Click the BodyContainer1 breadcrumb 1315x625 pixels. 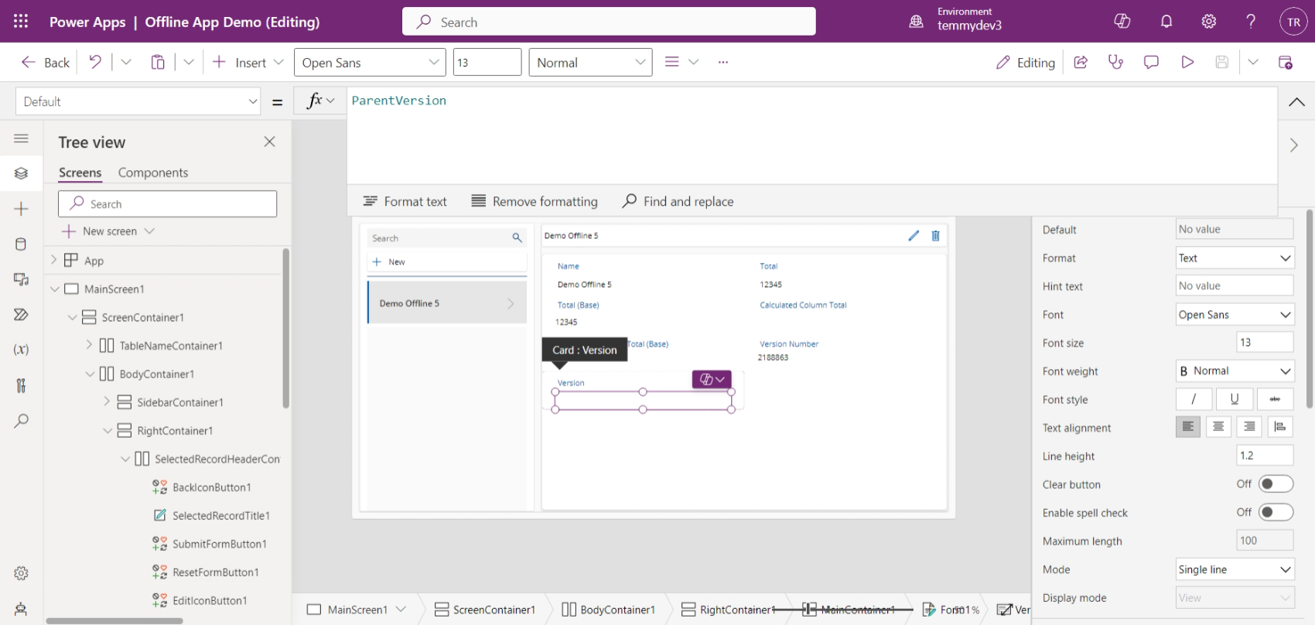pos(609,610)
